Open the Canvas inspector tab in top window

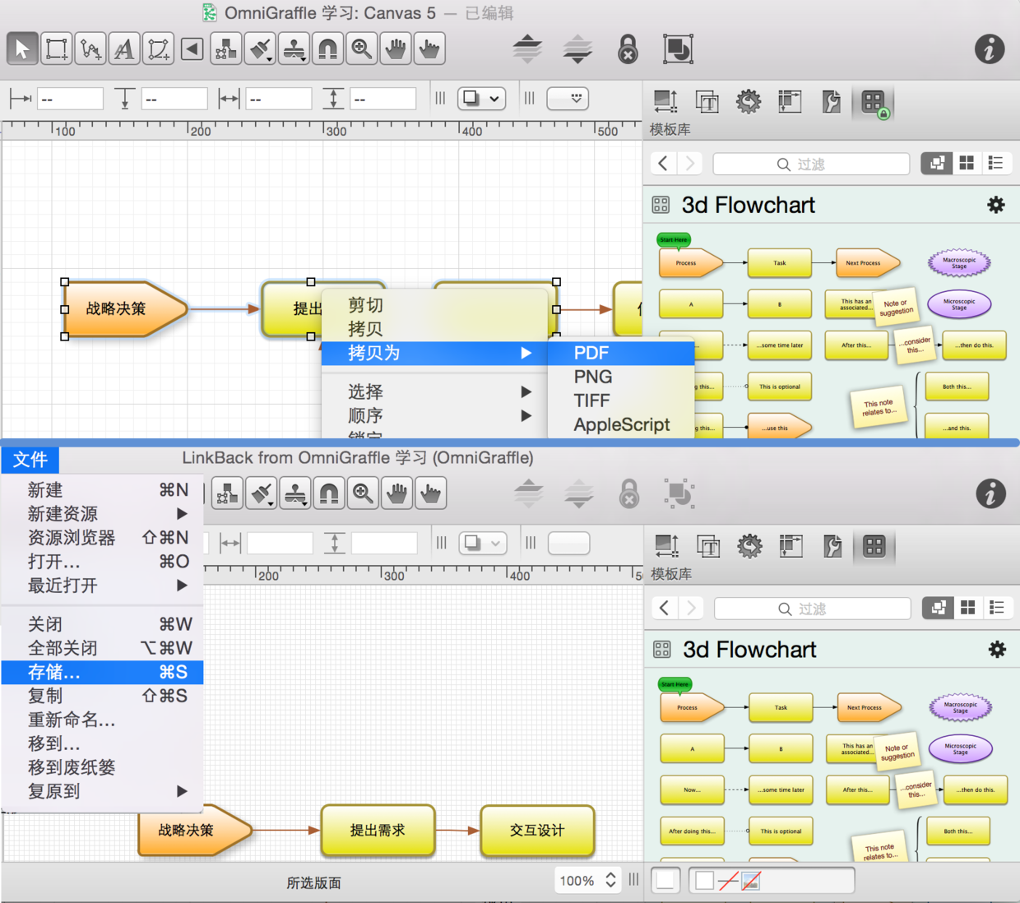790,101
